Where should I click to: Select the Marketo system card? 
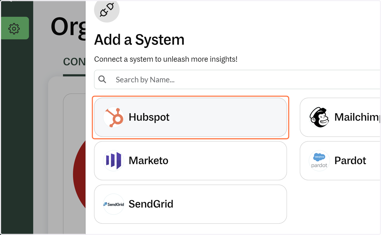coord(190,161)
